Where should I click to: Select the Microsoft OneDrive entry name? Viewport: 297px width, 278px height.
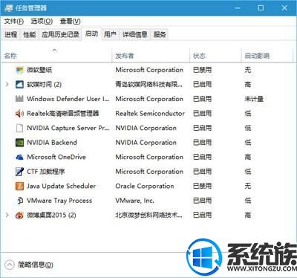pyautogui.click(x=56, y=157)
